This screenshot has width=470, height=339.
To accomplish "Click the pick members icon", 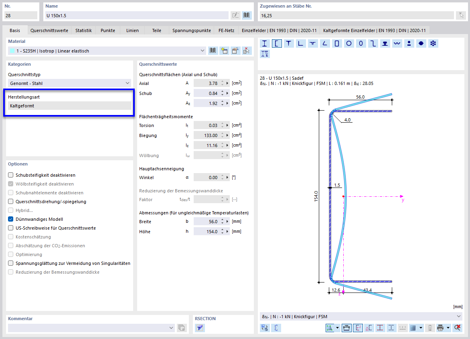I will [461, 15].
